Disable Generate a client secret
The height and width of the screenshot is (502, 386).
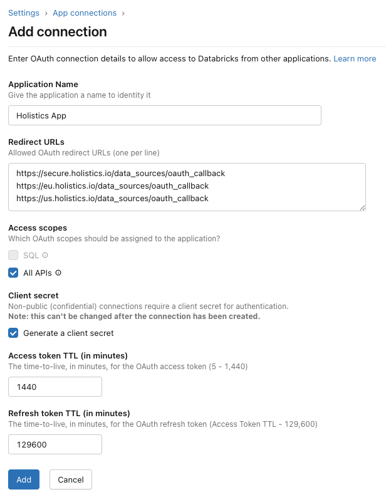pos(13,333)
